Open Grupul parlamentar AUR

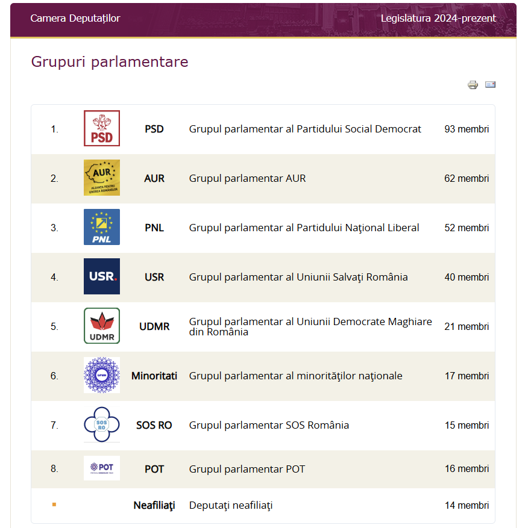point(247,178)
